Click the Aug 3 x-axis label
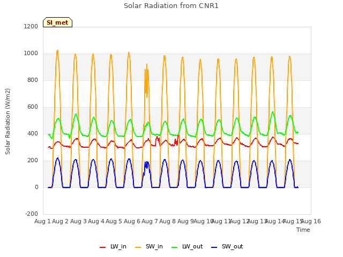The width and height of the screenshot is (343, 257). [x=79, y=221]
